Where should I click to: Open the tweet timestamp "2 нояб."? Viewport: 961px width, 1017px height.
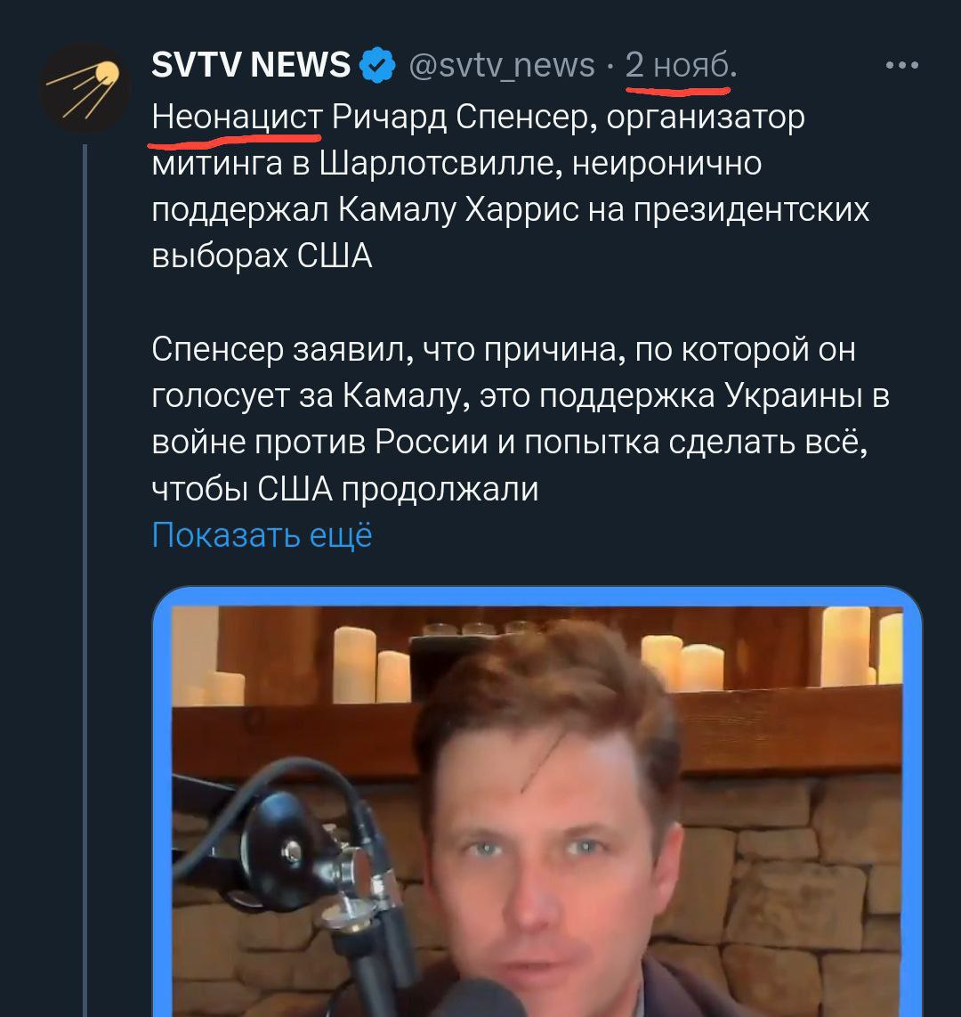pyautogui.click(x=681, y=65)
